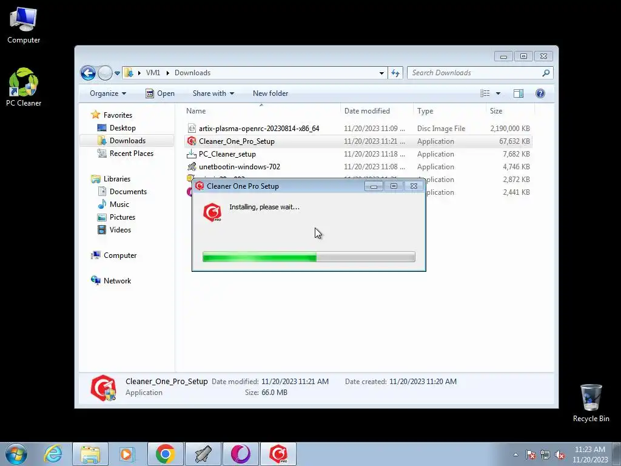Open Desktop in the Favorites list
The height and width of the screenshot is (466, 621).
click(123, 128)
